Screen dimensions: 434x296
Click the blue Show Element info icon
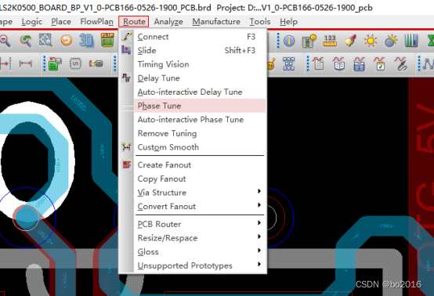(289, 41)
